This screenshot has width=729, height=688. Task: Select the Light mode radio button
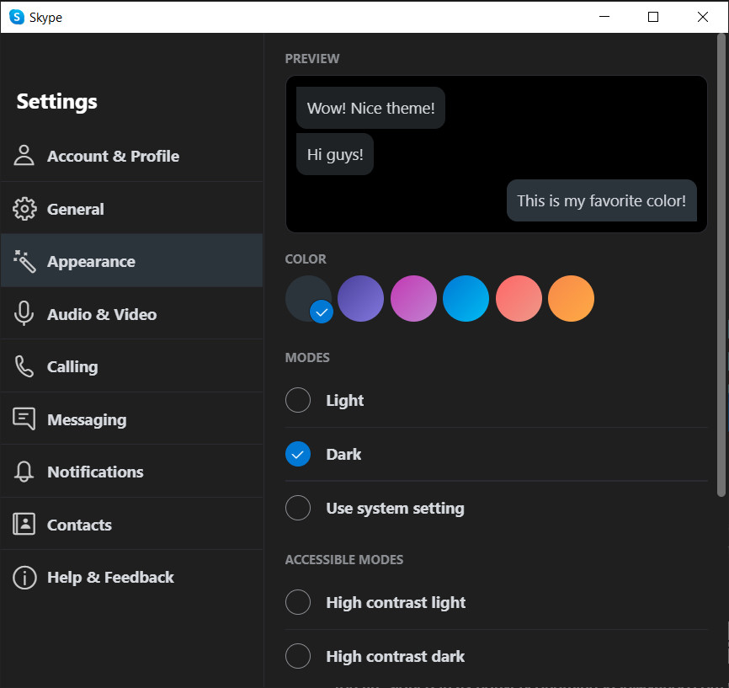298,400
